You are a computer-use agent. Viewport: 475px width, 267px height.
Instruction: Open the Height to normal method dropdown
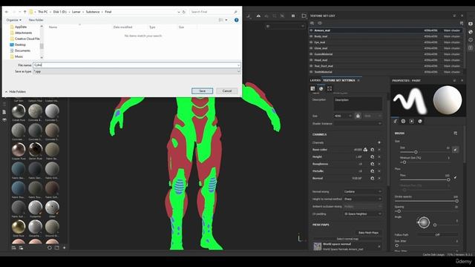(363, 199)
